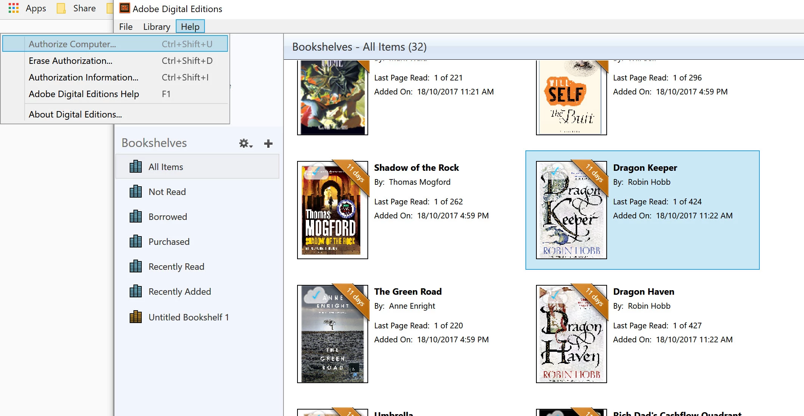Open Untitled Bookshelf 1 brown icon
Image resolution: width=804 pixels, height=416 pixels.
click(136, 317)
